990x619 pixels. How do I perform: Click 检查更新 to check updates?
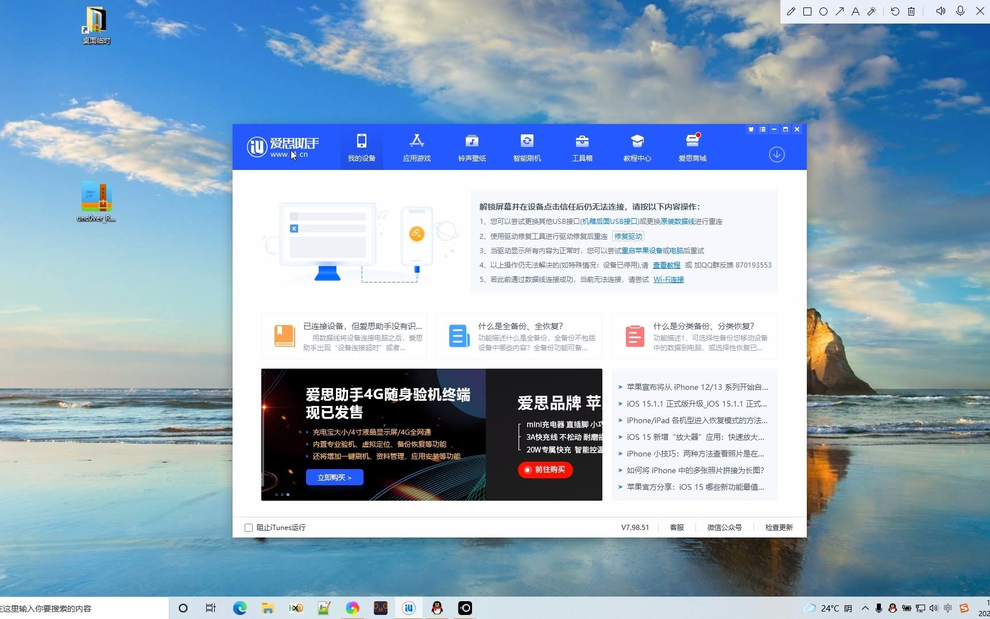(779, 528)
